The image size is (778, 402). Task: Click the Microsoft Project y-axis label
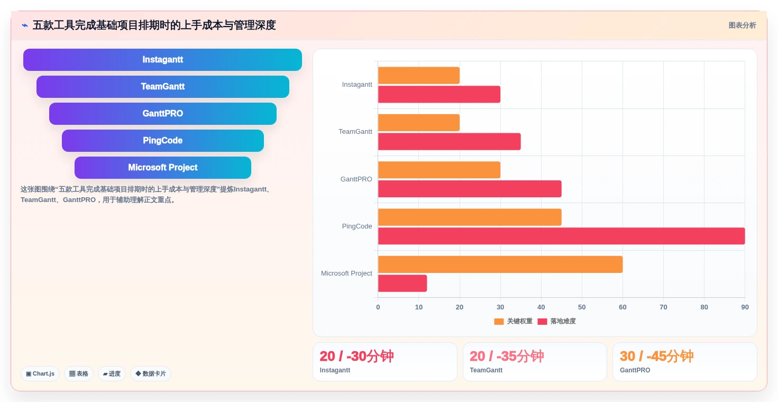[346, 273]
